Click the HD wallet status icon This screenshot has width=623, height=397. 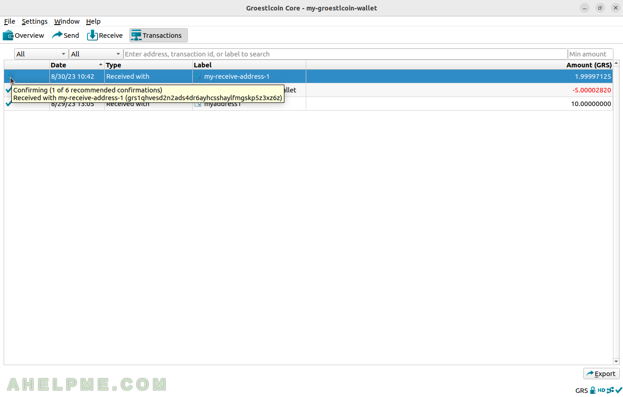tap(601, 390)
